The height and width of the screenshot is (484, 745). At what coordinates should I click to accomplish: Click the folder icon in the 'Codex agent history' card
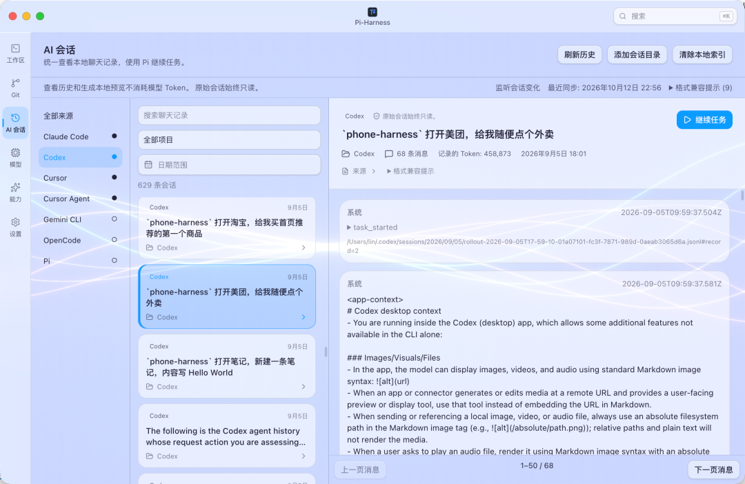pyautogui.click(x=150, y=456)
